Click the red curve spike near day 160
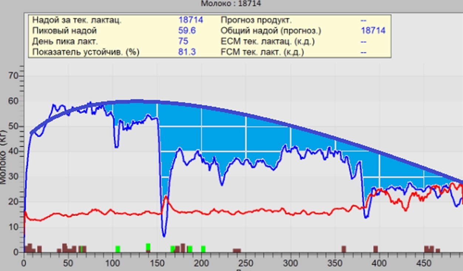 coord(166,198)
